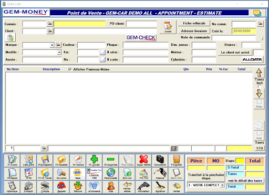Image resolution: width=269 pixels, height=195 pixels.
Task: Click the Créé le date field
Action: [244, 31]
